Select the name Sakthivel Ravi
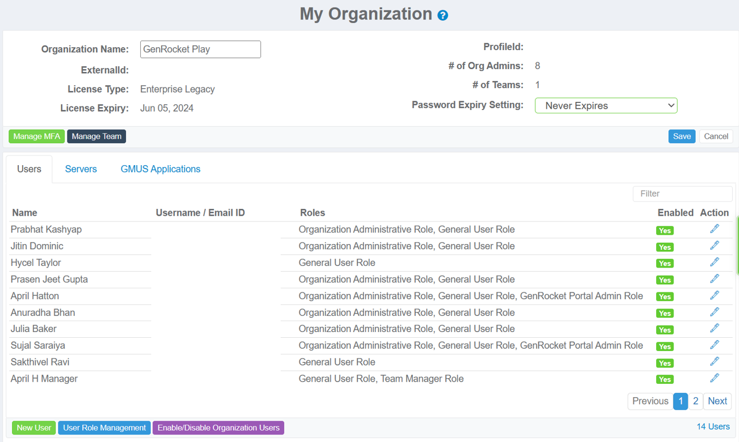 [40, 363]
